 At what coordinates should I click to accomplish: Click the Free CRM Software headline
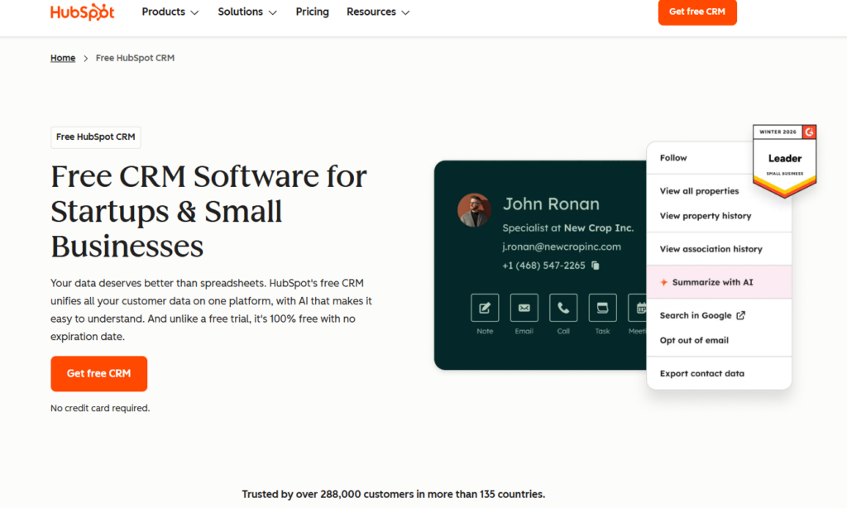pyautogui.click(x=209, y=211)
